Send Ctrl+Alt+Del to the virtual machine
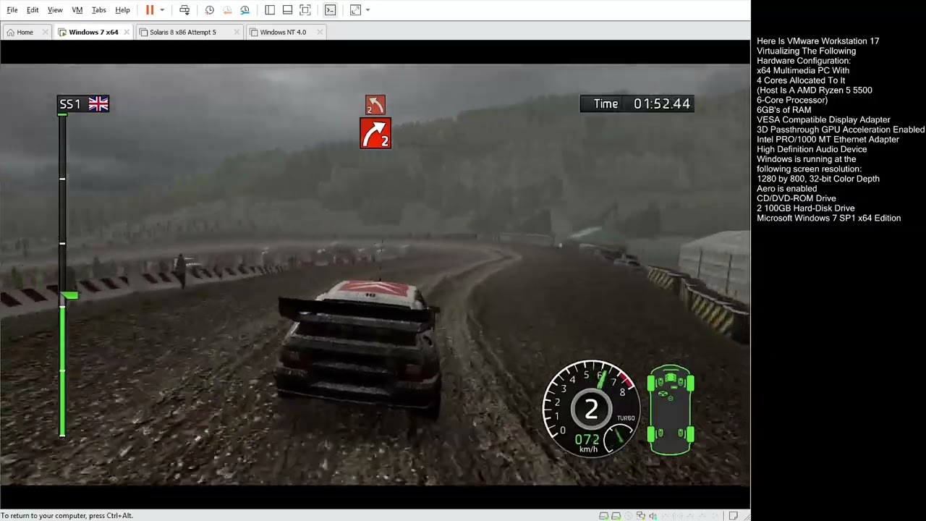The height and width of the screenshot is (521, 926). 184,10
